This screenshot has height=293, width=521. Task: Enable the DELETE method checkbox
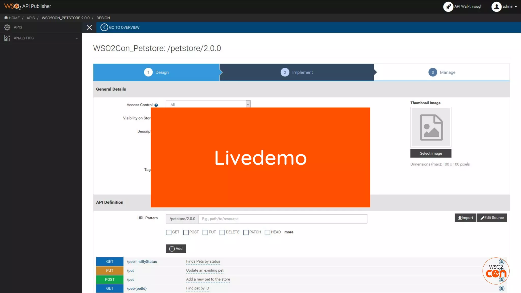pos(222,232)
